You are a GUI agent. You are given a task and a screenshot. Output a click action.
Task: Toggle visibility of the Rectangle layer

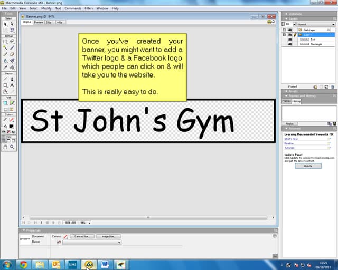pyautogui.click(x=289, y=44)
